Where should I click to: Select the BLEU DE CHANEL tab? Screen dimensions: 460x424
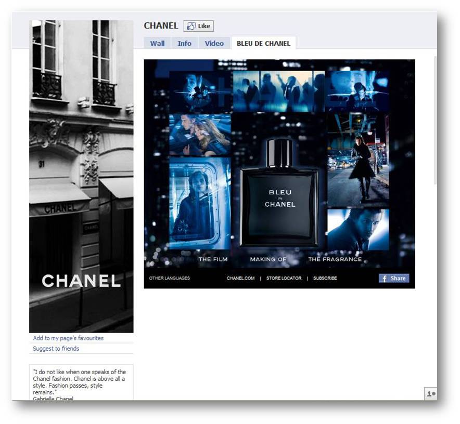click(x=263, y=43)
